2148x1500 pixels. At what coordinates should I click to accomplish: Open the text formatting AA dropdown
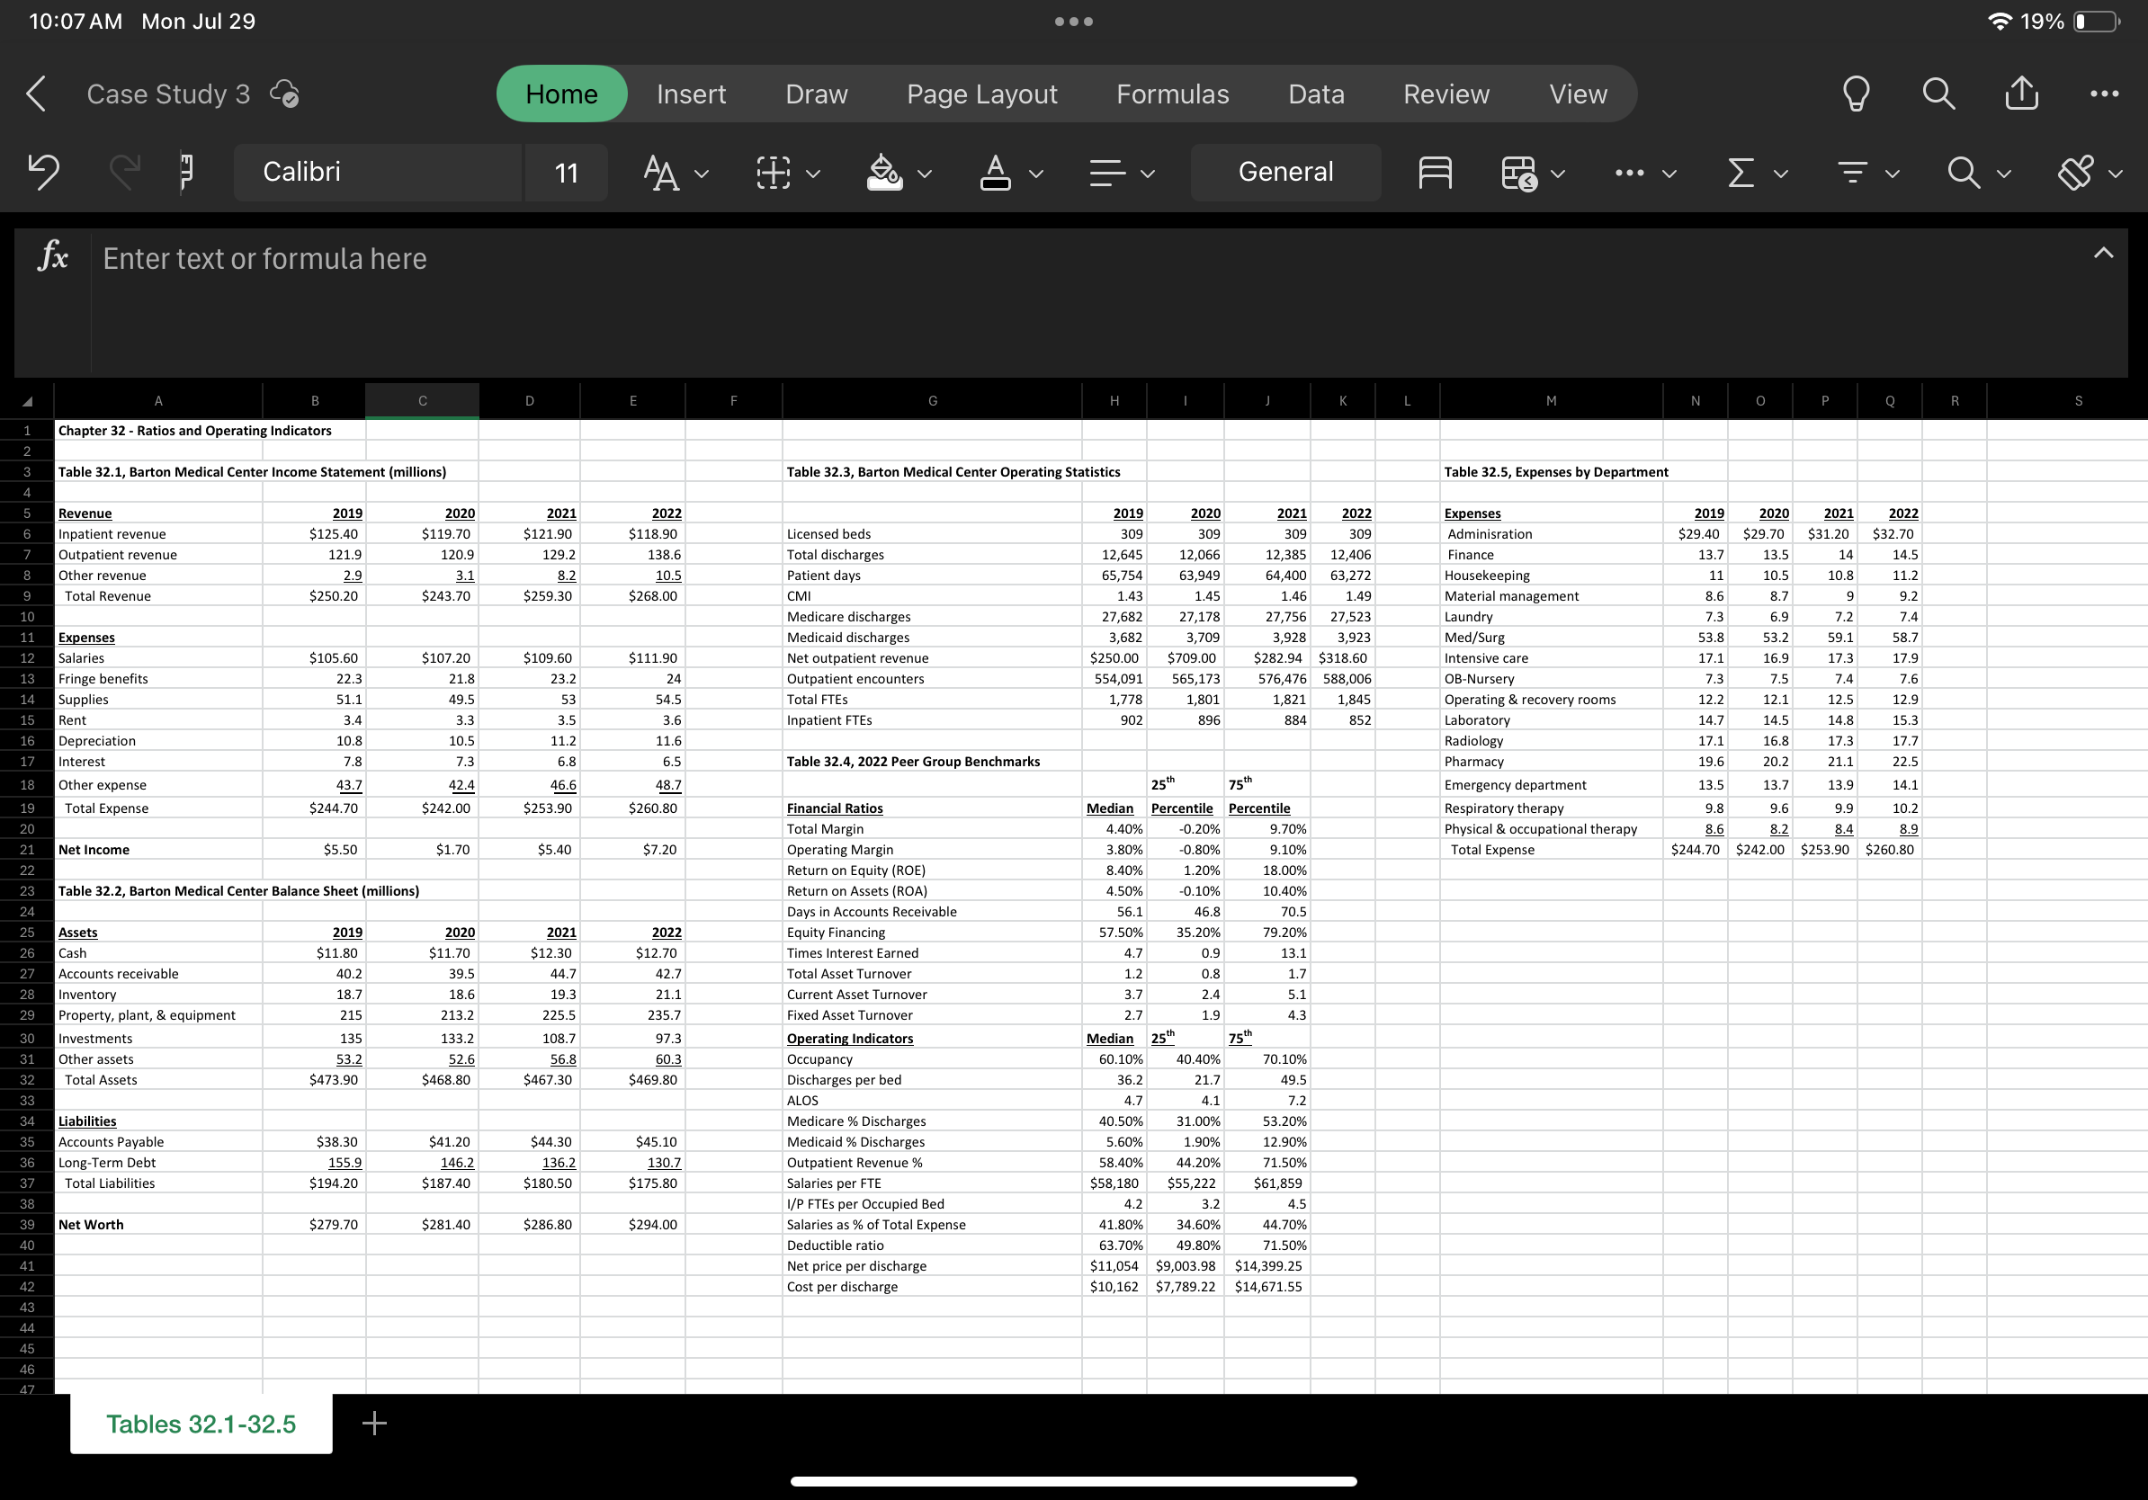[x=676, y=172]
